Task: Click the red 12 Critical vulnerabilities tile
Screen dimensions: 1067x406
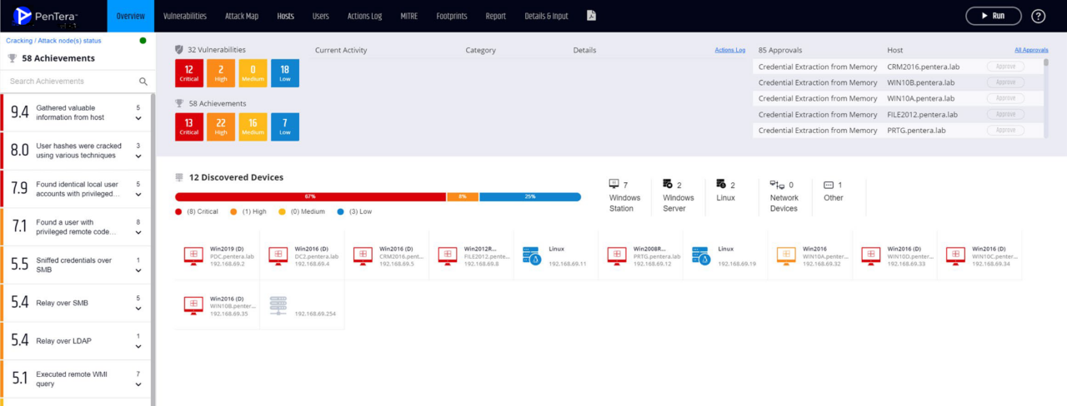Action: 189,73
